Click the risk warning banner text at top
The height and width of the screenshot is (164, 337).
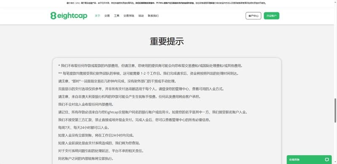point(166,3)
